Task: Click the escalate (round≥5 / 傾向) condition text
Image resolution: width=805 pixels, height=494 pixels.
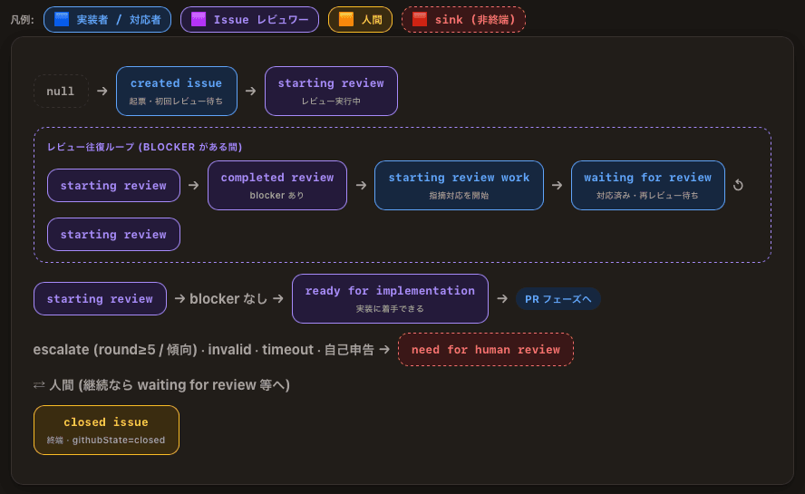Action: click(x=115, y=350)
